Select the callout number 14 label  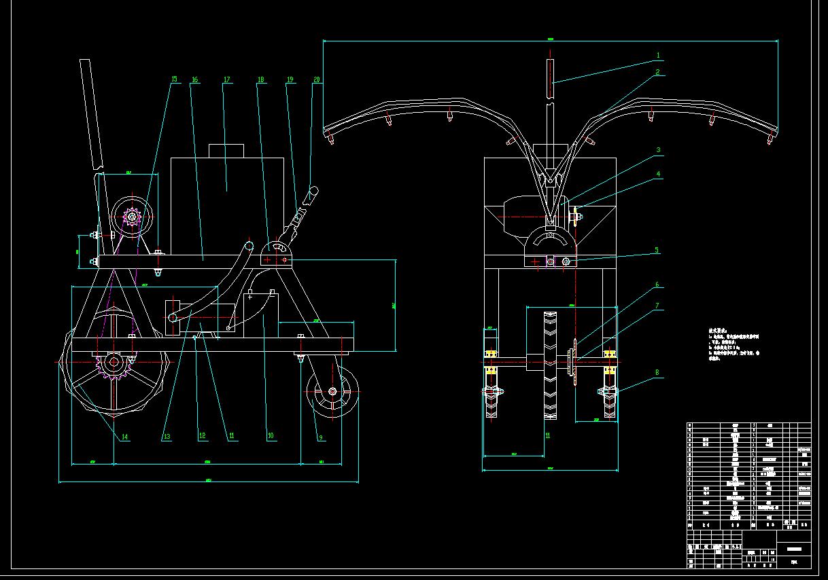pos(124,437)
